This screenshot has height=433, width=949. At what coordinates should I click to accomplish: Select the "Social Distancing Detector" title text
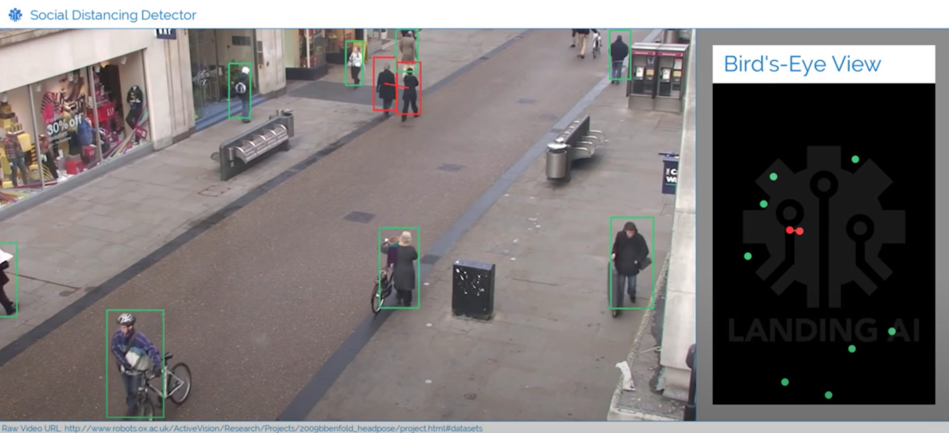(113, 15)
